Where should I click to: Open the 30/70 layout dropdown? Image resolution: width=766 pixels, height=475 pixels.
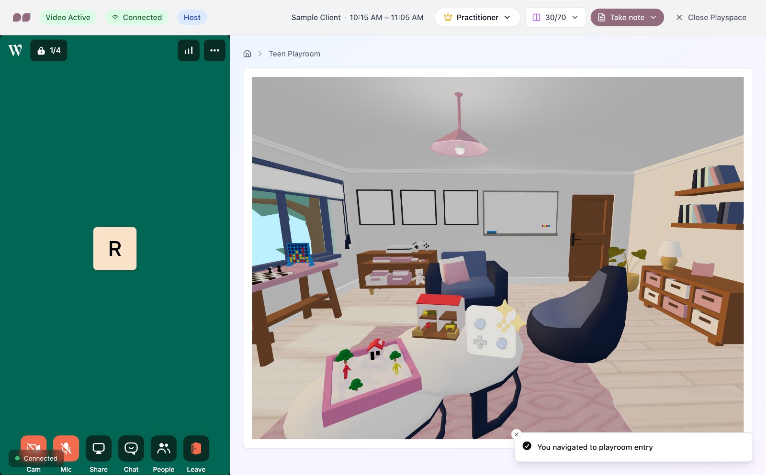pos(555,17)
